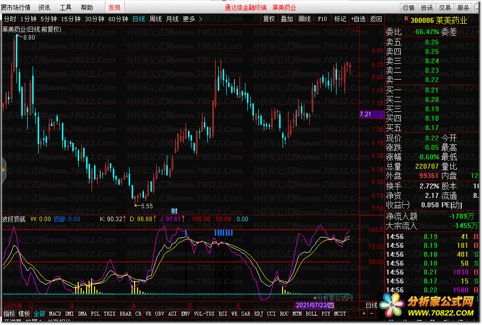Click the 交易 button at top right
Image resolution: width=483 pixels, height=325 pixels.
point(445,7)
